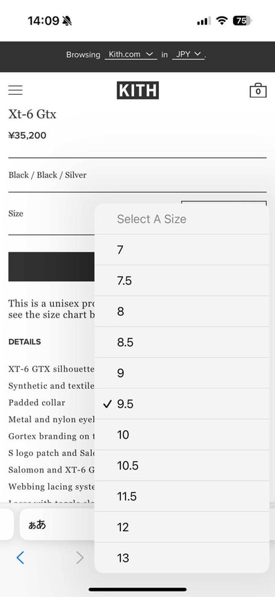Tap the Select A Size header item
This screenshot has width=275, height=597.
tap(182, 219)
